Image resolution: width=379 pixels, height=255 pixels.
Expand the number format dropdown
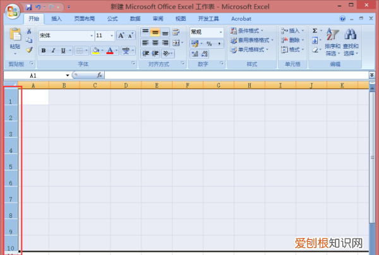click(x=220, y=32)
